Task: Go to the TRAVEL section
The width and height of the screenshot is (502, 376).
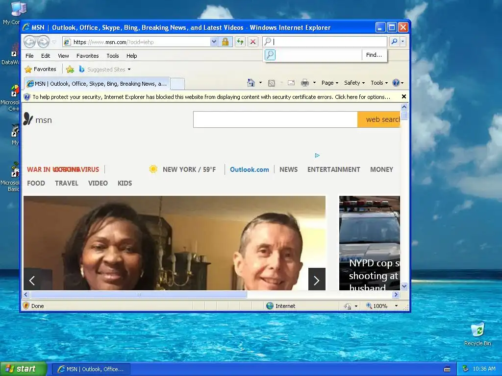Action: [67, 183]
